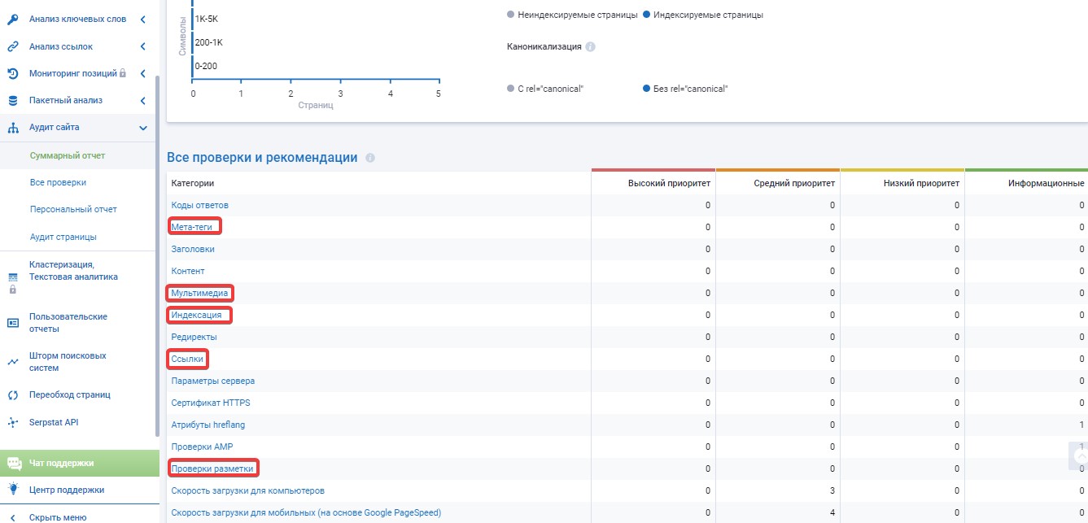Click the history clock icon for Мониторинг позиций
The width and height of the screenshot is (1088, 523).
[13, 73]
